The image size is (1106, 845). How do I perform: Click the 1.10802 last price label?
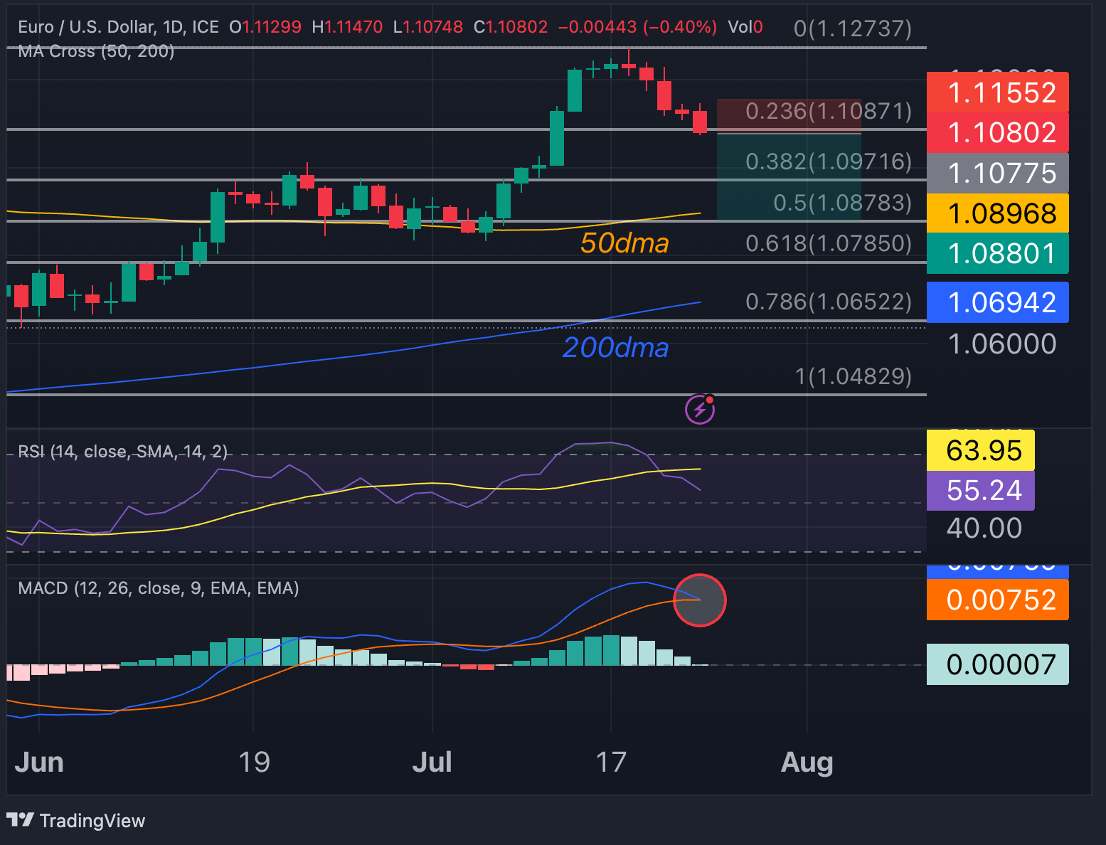997,132
